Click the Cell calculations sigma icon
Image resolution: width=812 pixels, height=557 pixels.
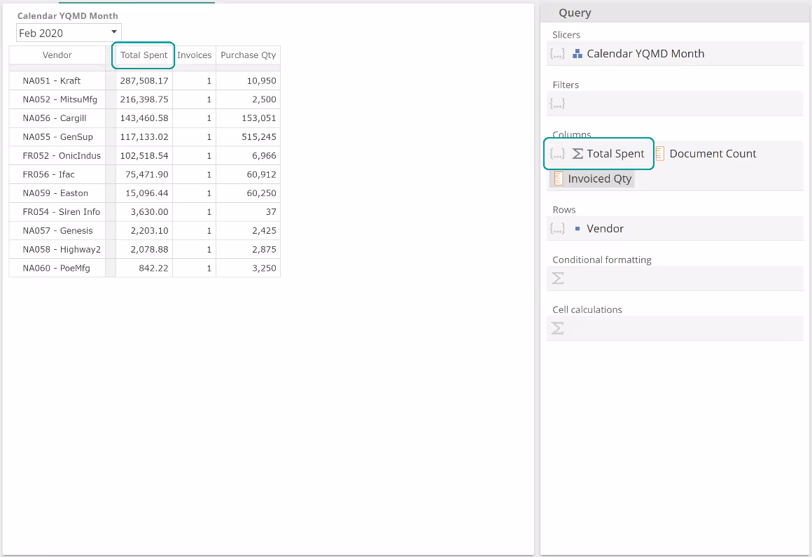[557, 328]
